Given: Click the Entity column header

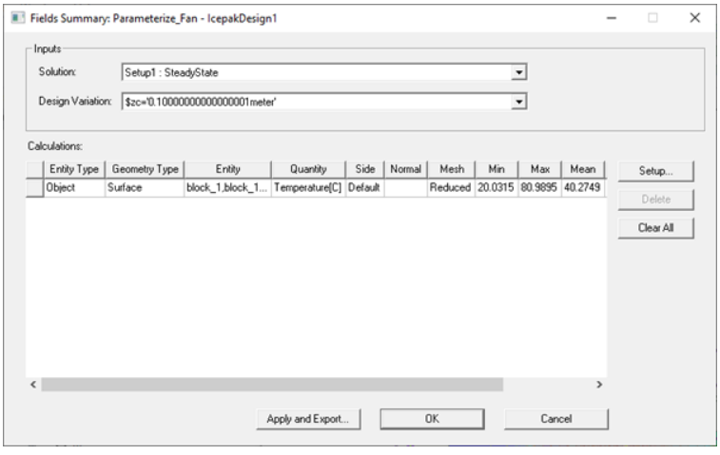Looking at the screenshot, I should pyautogui.click(x=228, y=169).
